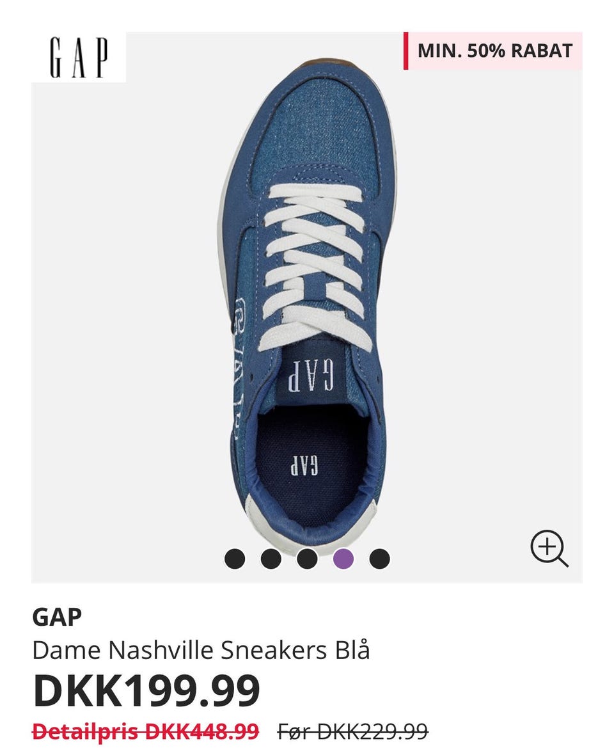The width and height of the screenshot is (614, 755).
Task: Click the red bar on the discount badge
Action: [x=405, y=51]
